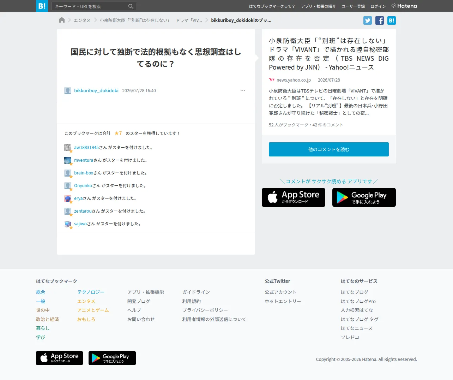
Task: Open the テクノロジー footer category link
Action: 91,292
